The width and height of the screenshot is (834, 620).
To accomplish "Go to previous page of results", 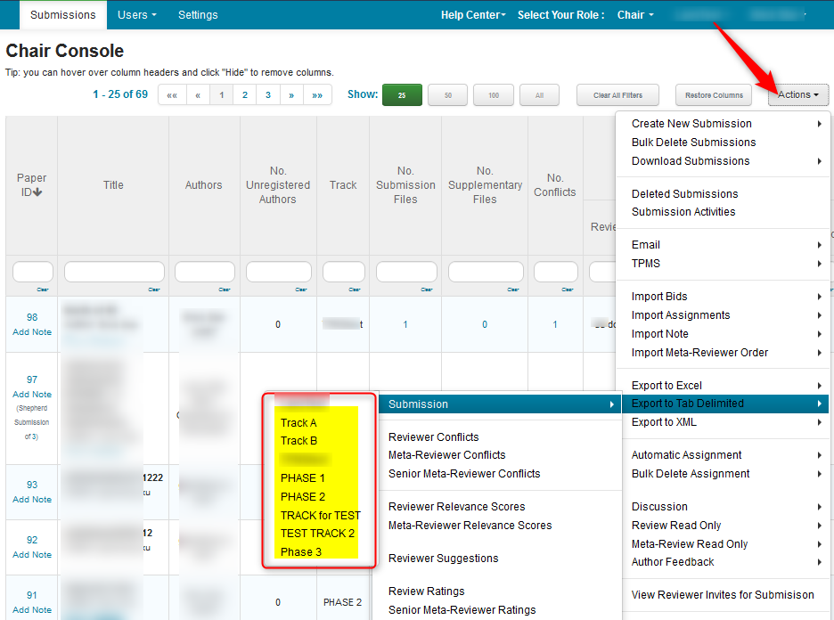I will (x=198, y=95).
